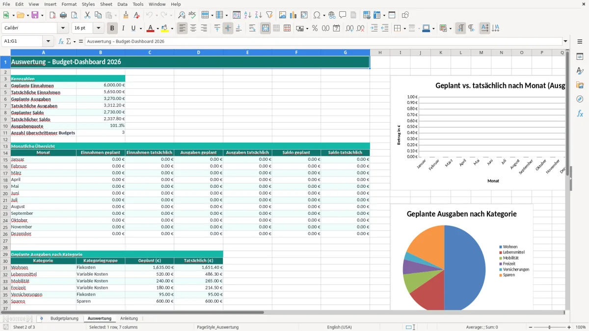The width and height of the screenshot is (589, 331).
Task: Add a decimal place
Action: 350,28
